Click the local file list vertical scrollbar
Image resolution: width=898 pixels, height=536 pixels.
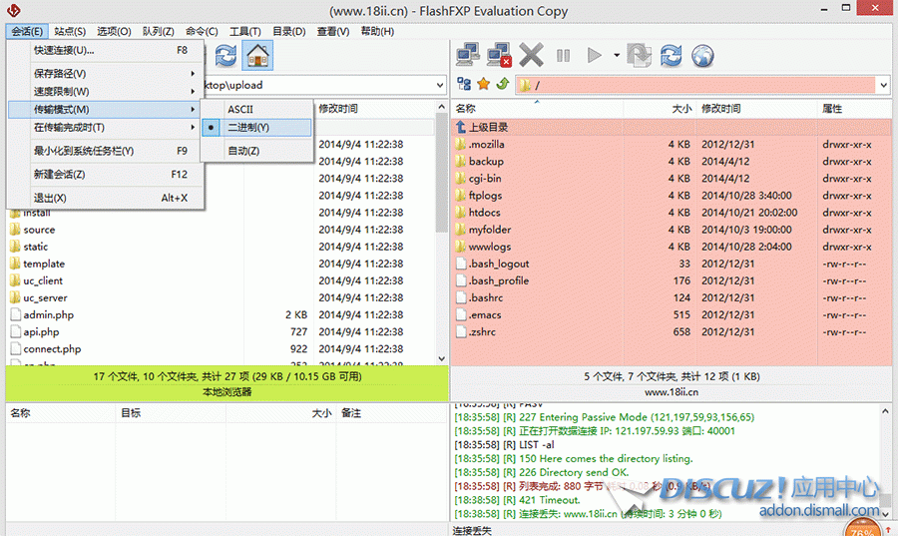[442, 240]
